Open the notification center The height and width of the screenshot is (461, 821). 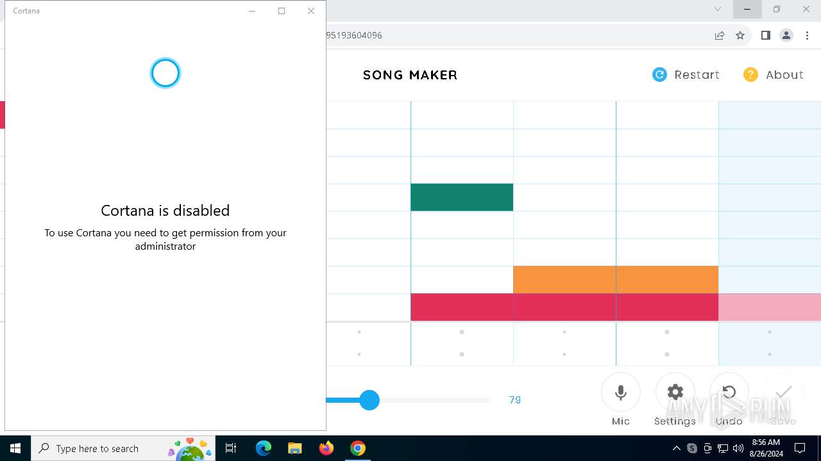(800, 448)
